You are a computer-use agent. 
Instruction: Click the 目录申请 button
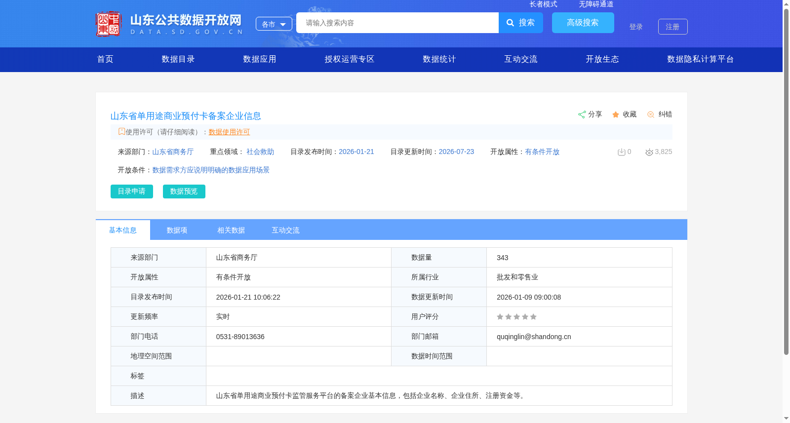(x=132, y=192)
